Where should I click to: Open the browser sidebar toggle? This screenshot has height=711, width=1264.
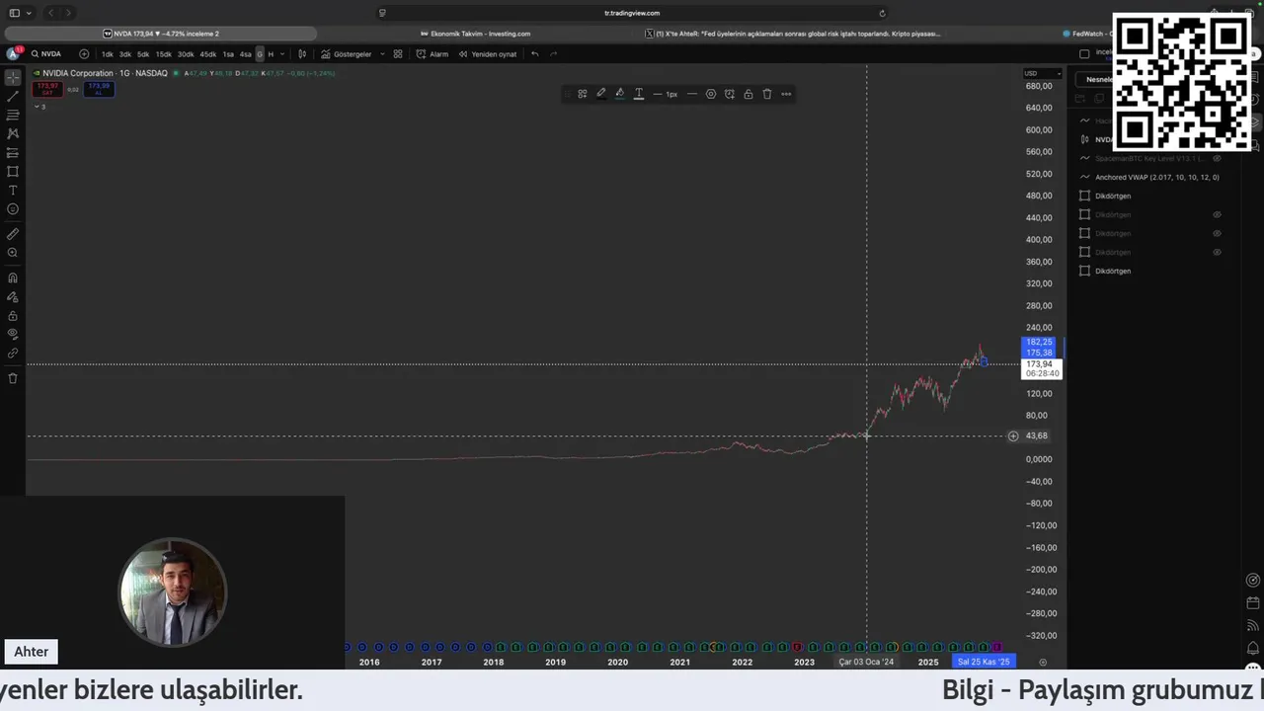click(14, 13)
